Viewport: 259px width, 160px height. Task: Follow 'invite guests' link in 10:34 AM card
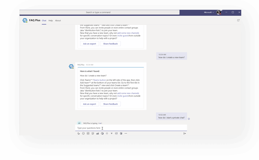pyautogui.click(x=123, y=96)
